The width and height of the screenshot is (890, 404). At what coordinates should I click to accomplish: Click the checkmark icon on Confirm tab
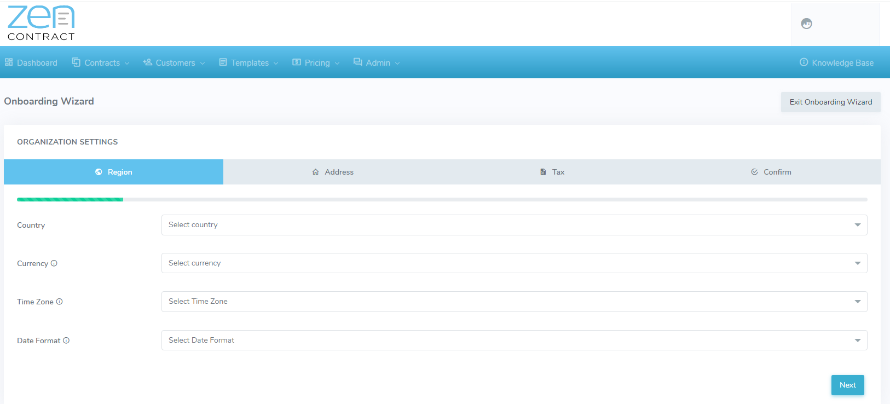click(x=754, y=172)
